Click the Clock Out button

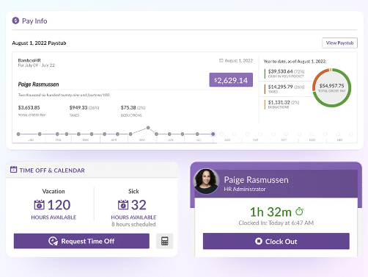tap(276, 241)
